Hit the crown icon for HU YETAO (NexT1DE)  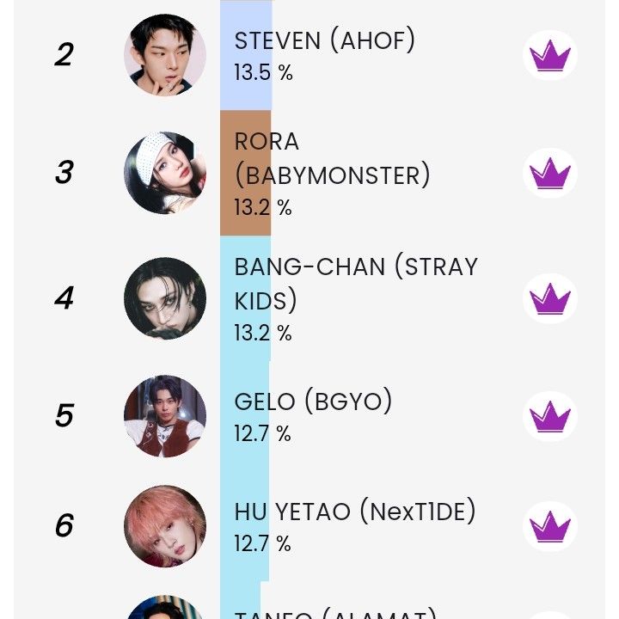[x=550, y=525]
